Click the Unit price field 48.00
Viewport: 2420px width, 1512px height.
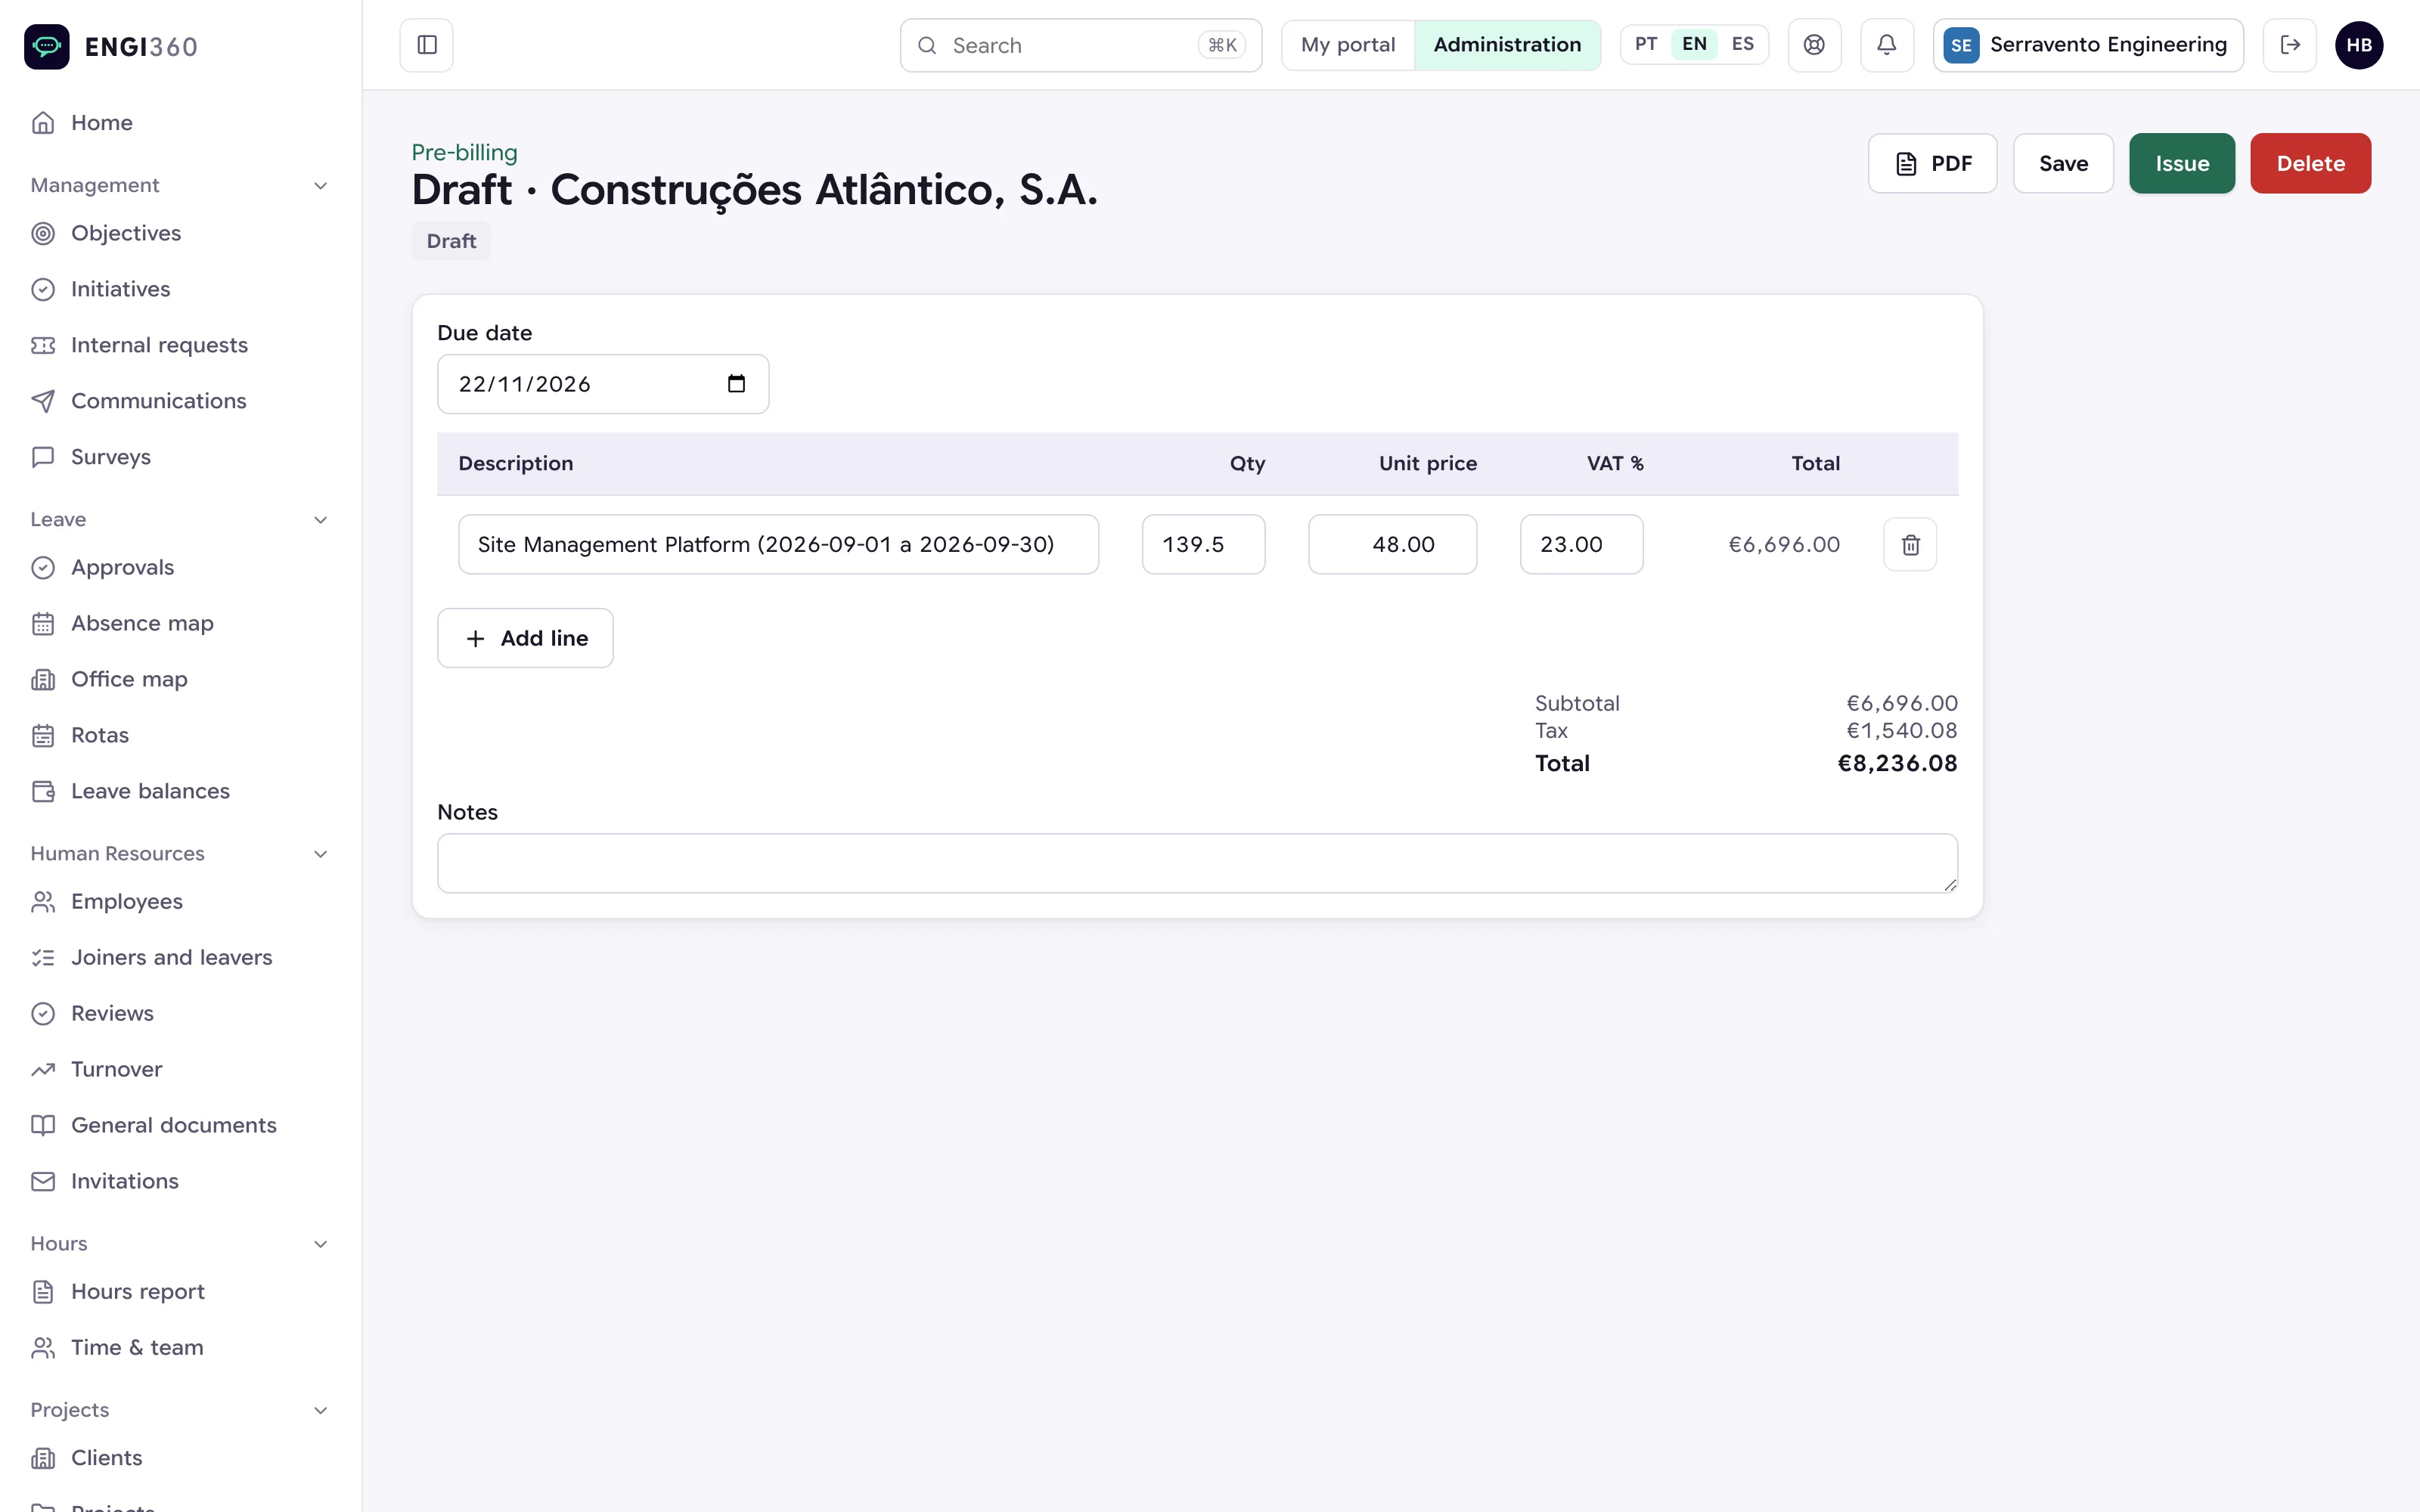(1392, 544)
